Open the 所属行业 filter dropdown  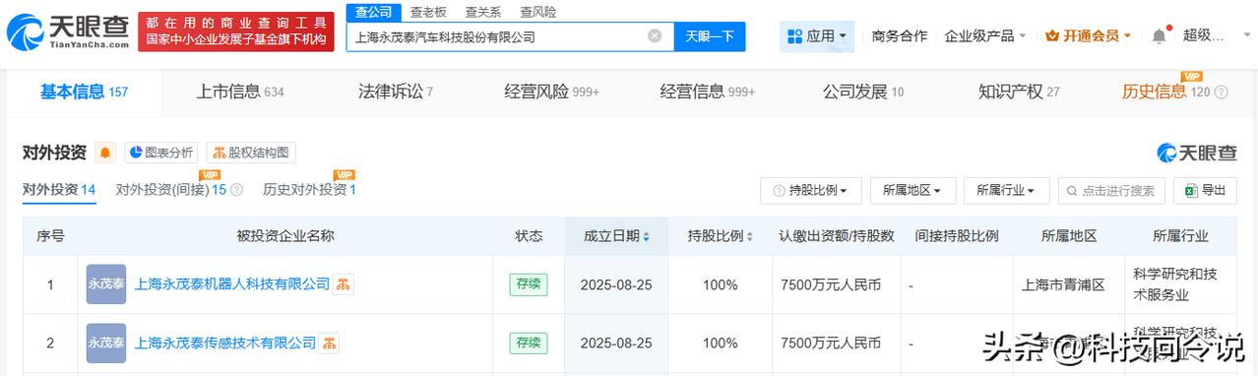[x=1006, y=191]
